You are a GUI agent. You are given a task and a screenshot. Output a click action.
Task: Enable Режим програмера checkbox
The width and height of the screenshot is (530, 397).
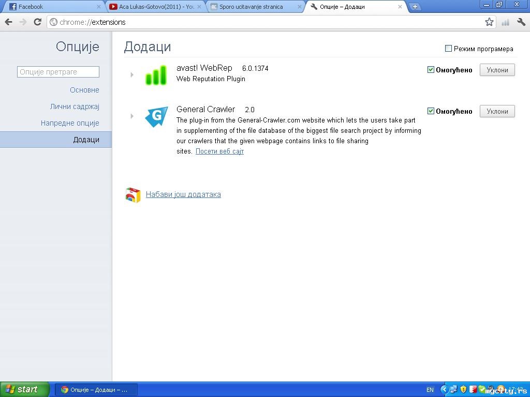pos(449,49)
